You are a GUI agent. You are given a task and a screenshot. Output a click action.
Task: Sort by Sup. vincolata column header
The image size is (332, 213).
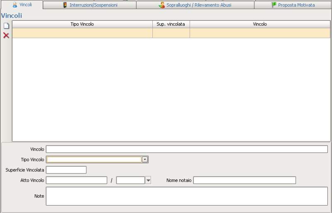pyautogui.click(x=171, y=24)
